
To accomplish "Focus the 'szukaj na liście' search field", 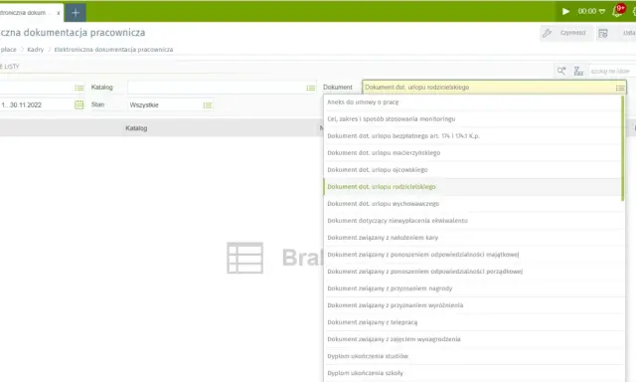I will [612, 71].
